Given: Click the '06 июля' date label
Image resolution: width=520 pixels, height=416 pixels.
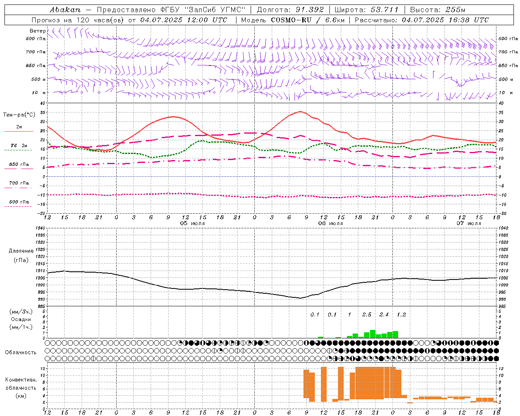Looking at the screenshot, I should pos(331,223).
